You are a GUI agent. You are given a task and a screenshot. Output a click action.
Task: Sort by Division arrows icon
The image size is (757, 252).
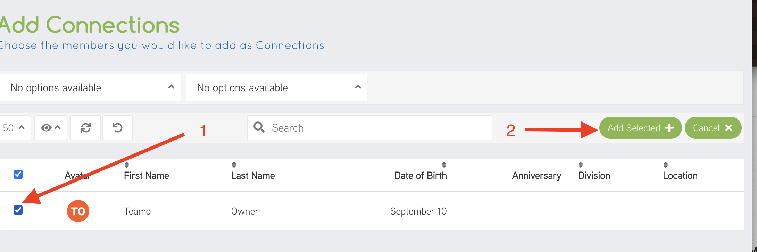581,165
